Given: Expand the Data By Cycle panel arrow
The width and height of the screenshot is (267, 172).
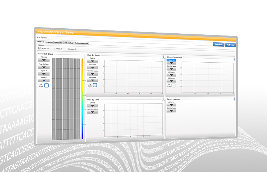Looking at the screenshot, I should click(x=163, y=57).
